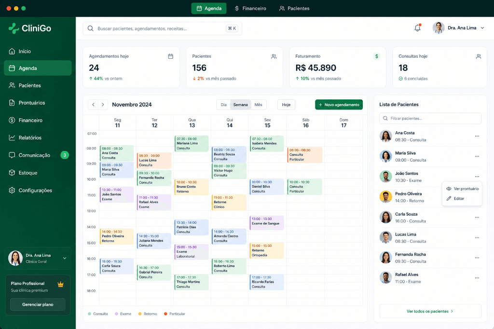This screenshot has height=329, width=494.
Task: Open Estoque in the sidebar
Action: tap(38, 173)
